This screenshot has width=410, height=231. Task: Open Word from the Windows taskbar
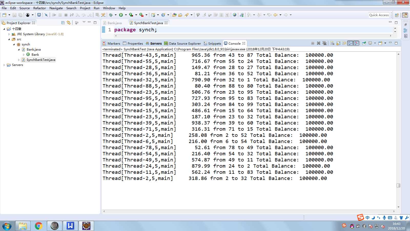pyautogui.click(x=70, y=226)
